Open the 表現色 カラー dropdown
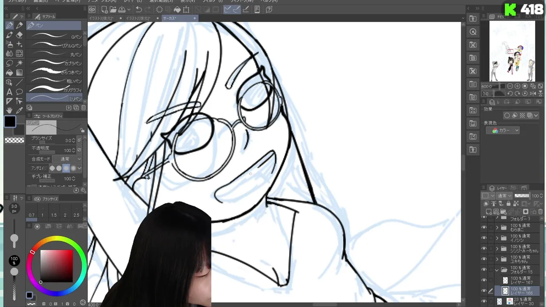546x307 pixels. 502,130
